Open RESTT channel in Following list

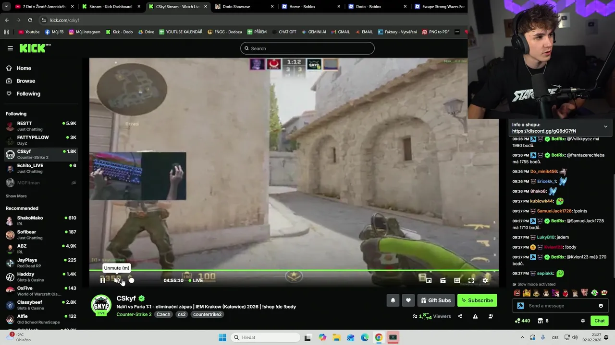(x=41, y=126)
